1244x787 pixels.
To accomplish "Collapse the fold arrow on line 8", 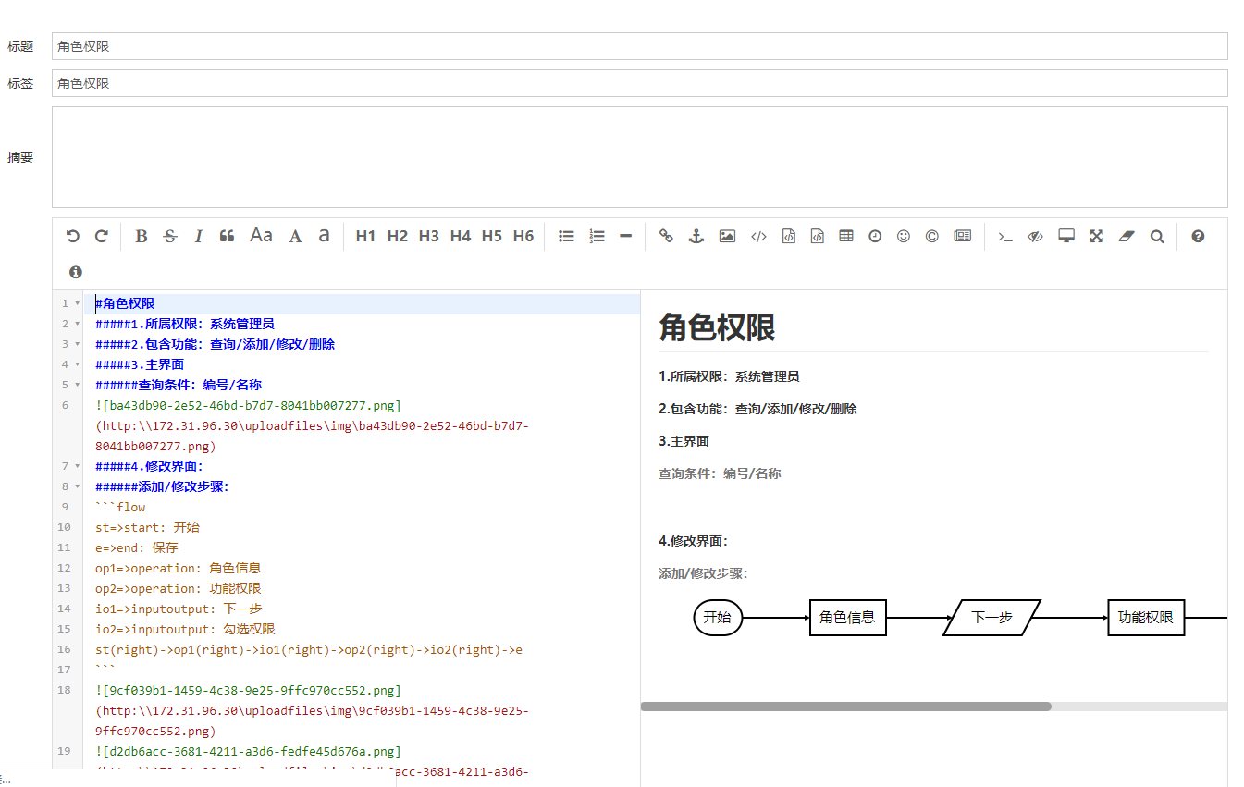I will (78, 487).
